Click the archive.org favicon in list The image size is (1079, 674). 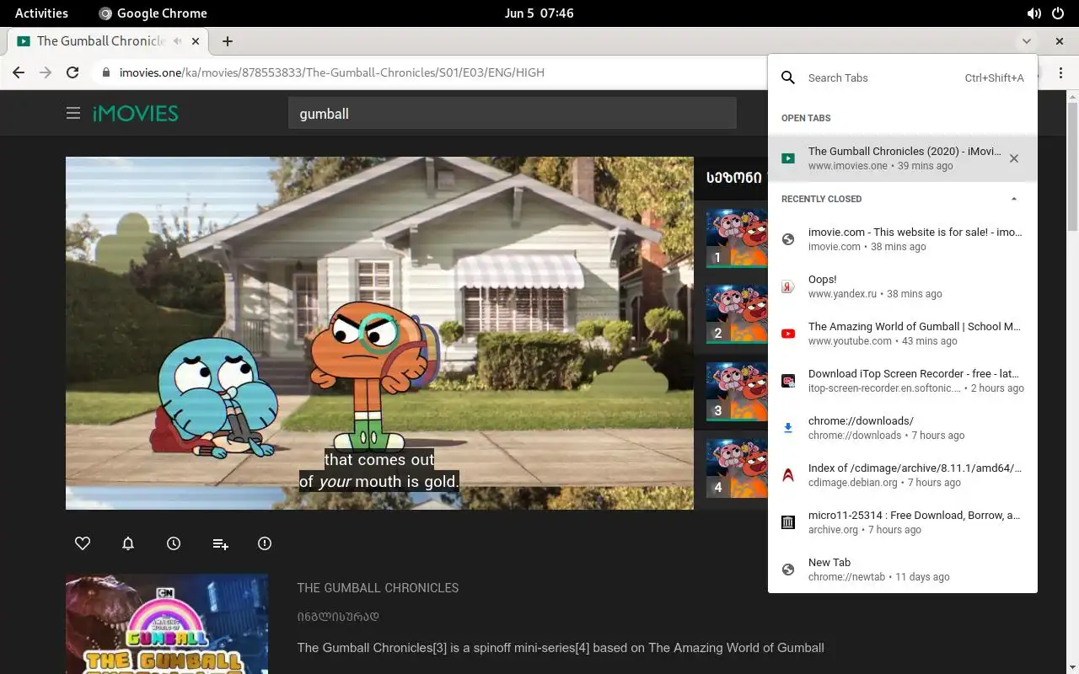[x=788, y=522]
